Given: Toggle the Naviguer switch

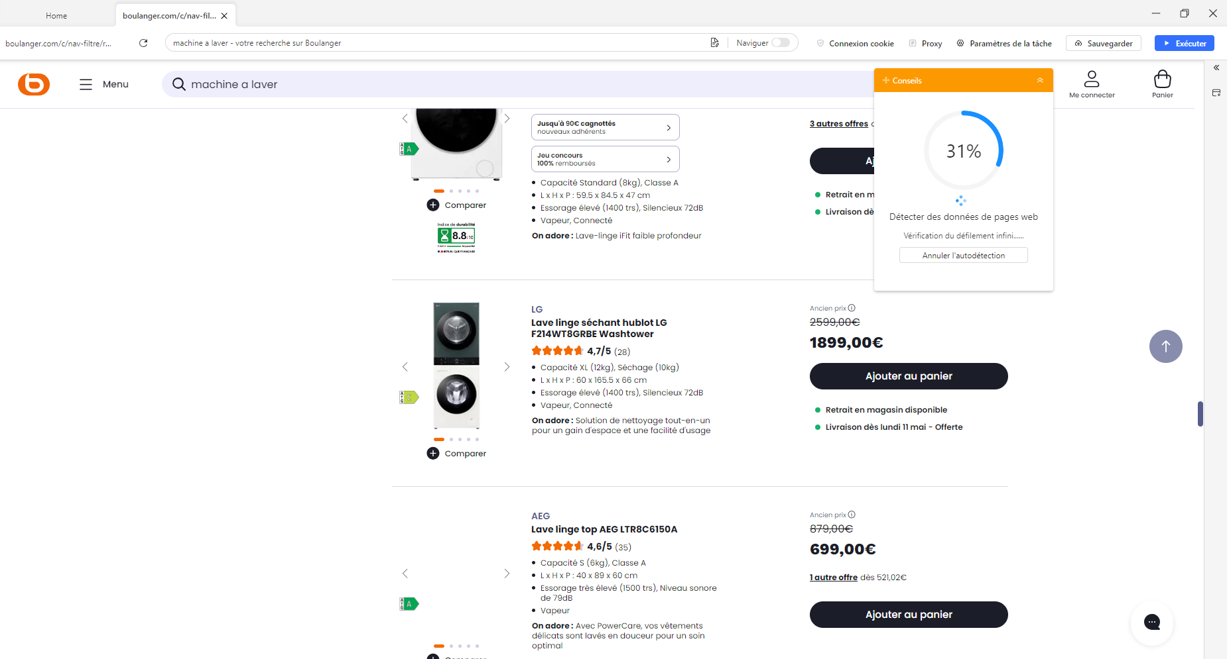Looking at the screenshot, I should (x=781, y=42).
